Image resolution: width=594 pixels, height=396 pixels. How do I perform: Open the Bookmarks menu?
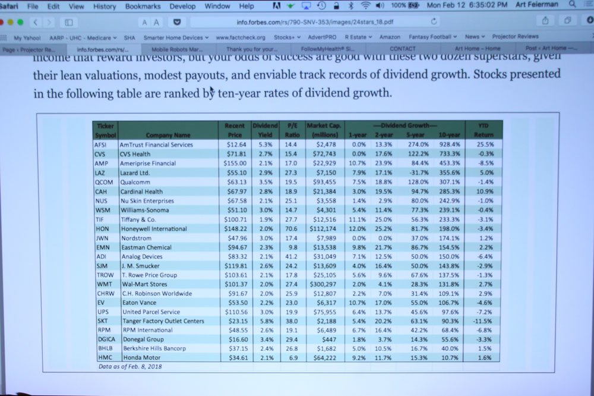(143, 7)
